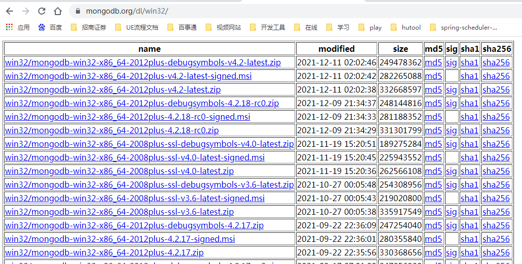Open sig link for ssl-v4.0-latest.zip
Screen dimensions: 522x264
452,171
